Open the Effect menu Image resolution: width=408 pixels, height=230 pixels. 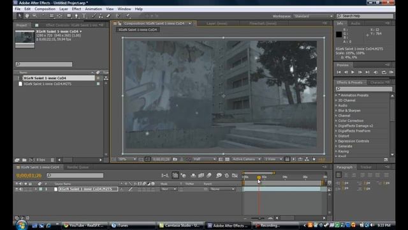[x=76, y=9]
